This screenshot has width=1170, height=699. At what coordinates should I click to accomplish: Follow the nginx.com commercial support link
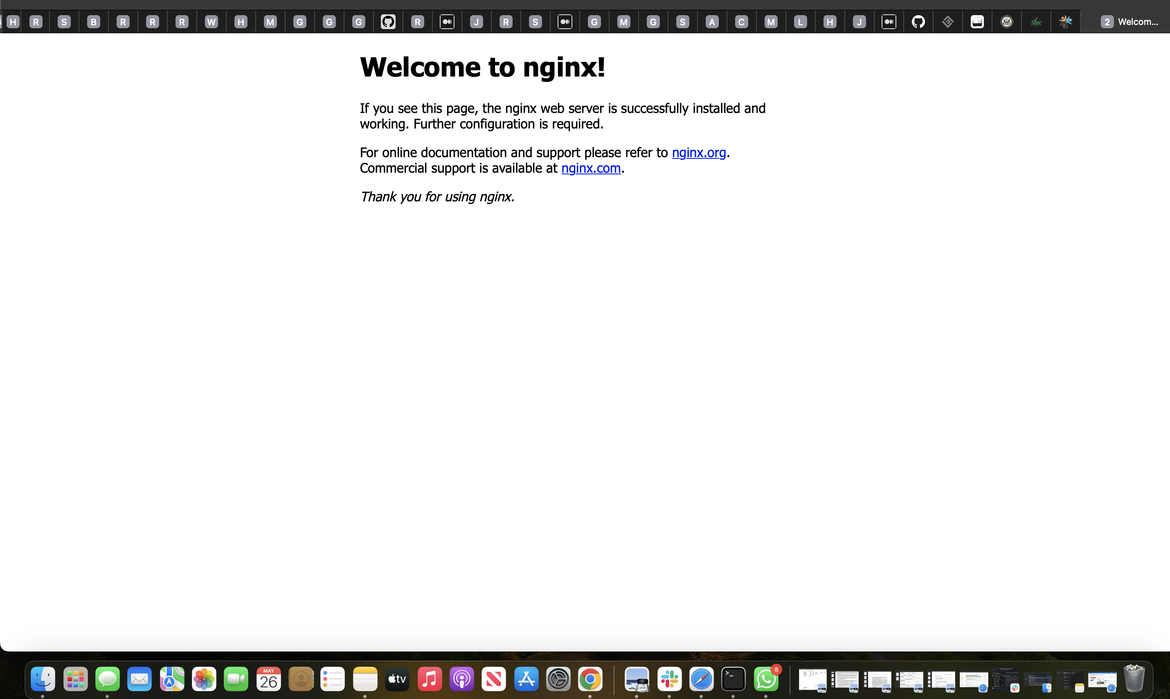(591, 168)
